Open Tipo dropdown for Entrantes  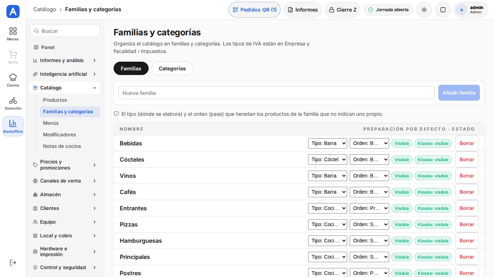(328, 208)
